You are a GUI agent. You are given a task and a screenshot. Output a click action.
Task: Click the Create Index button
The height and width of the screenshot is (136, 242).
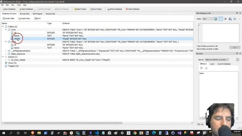[24, 19]
